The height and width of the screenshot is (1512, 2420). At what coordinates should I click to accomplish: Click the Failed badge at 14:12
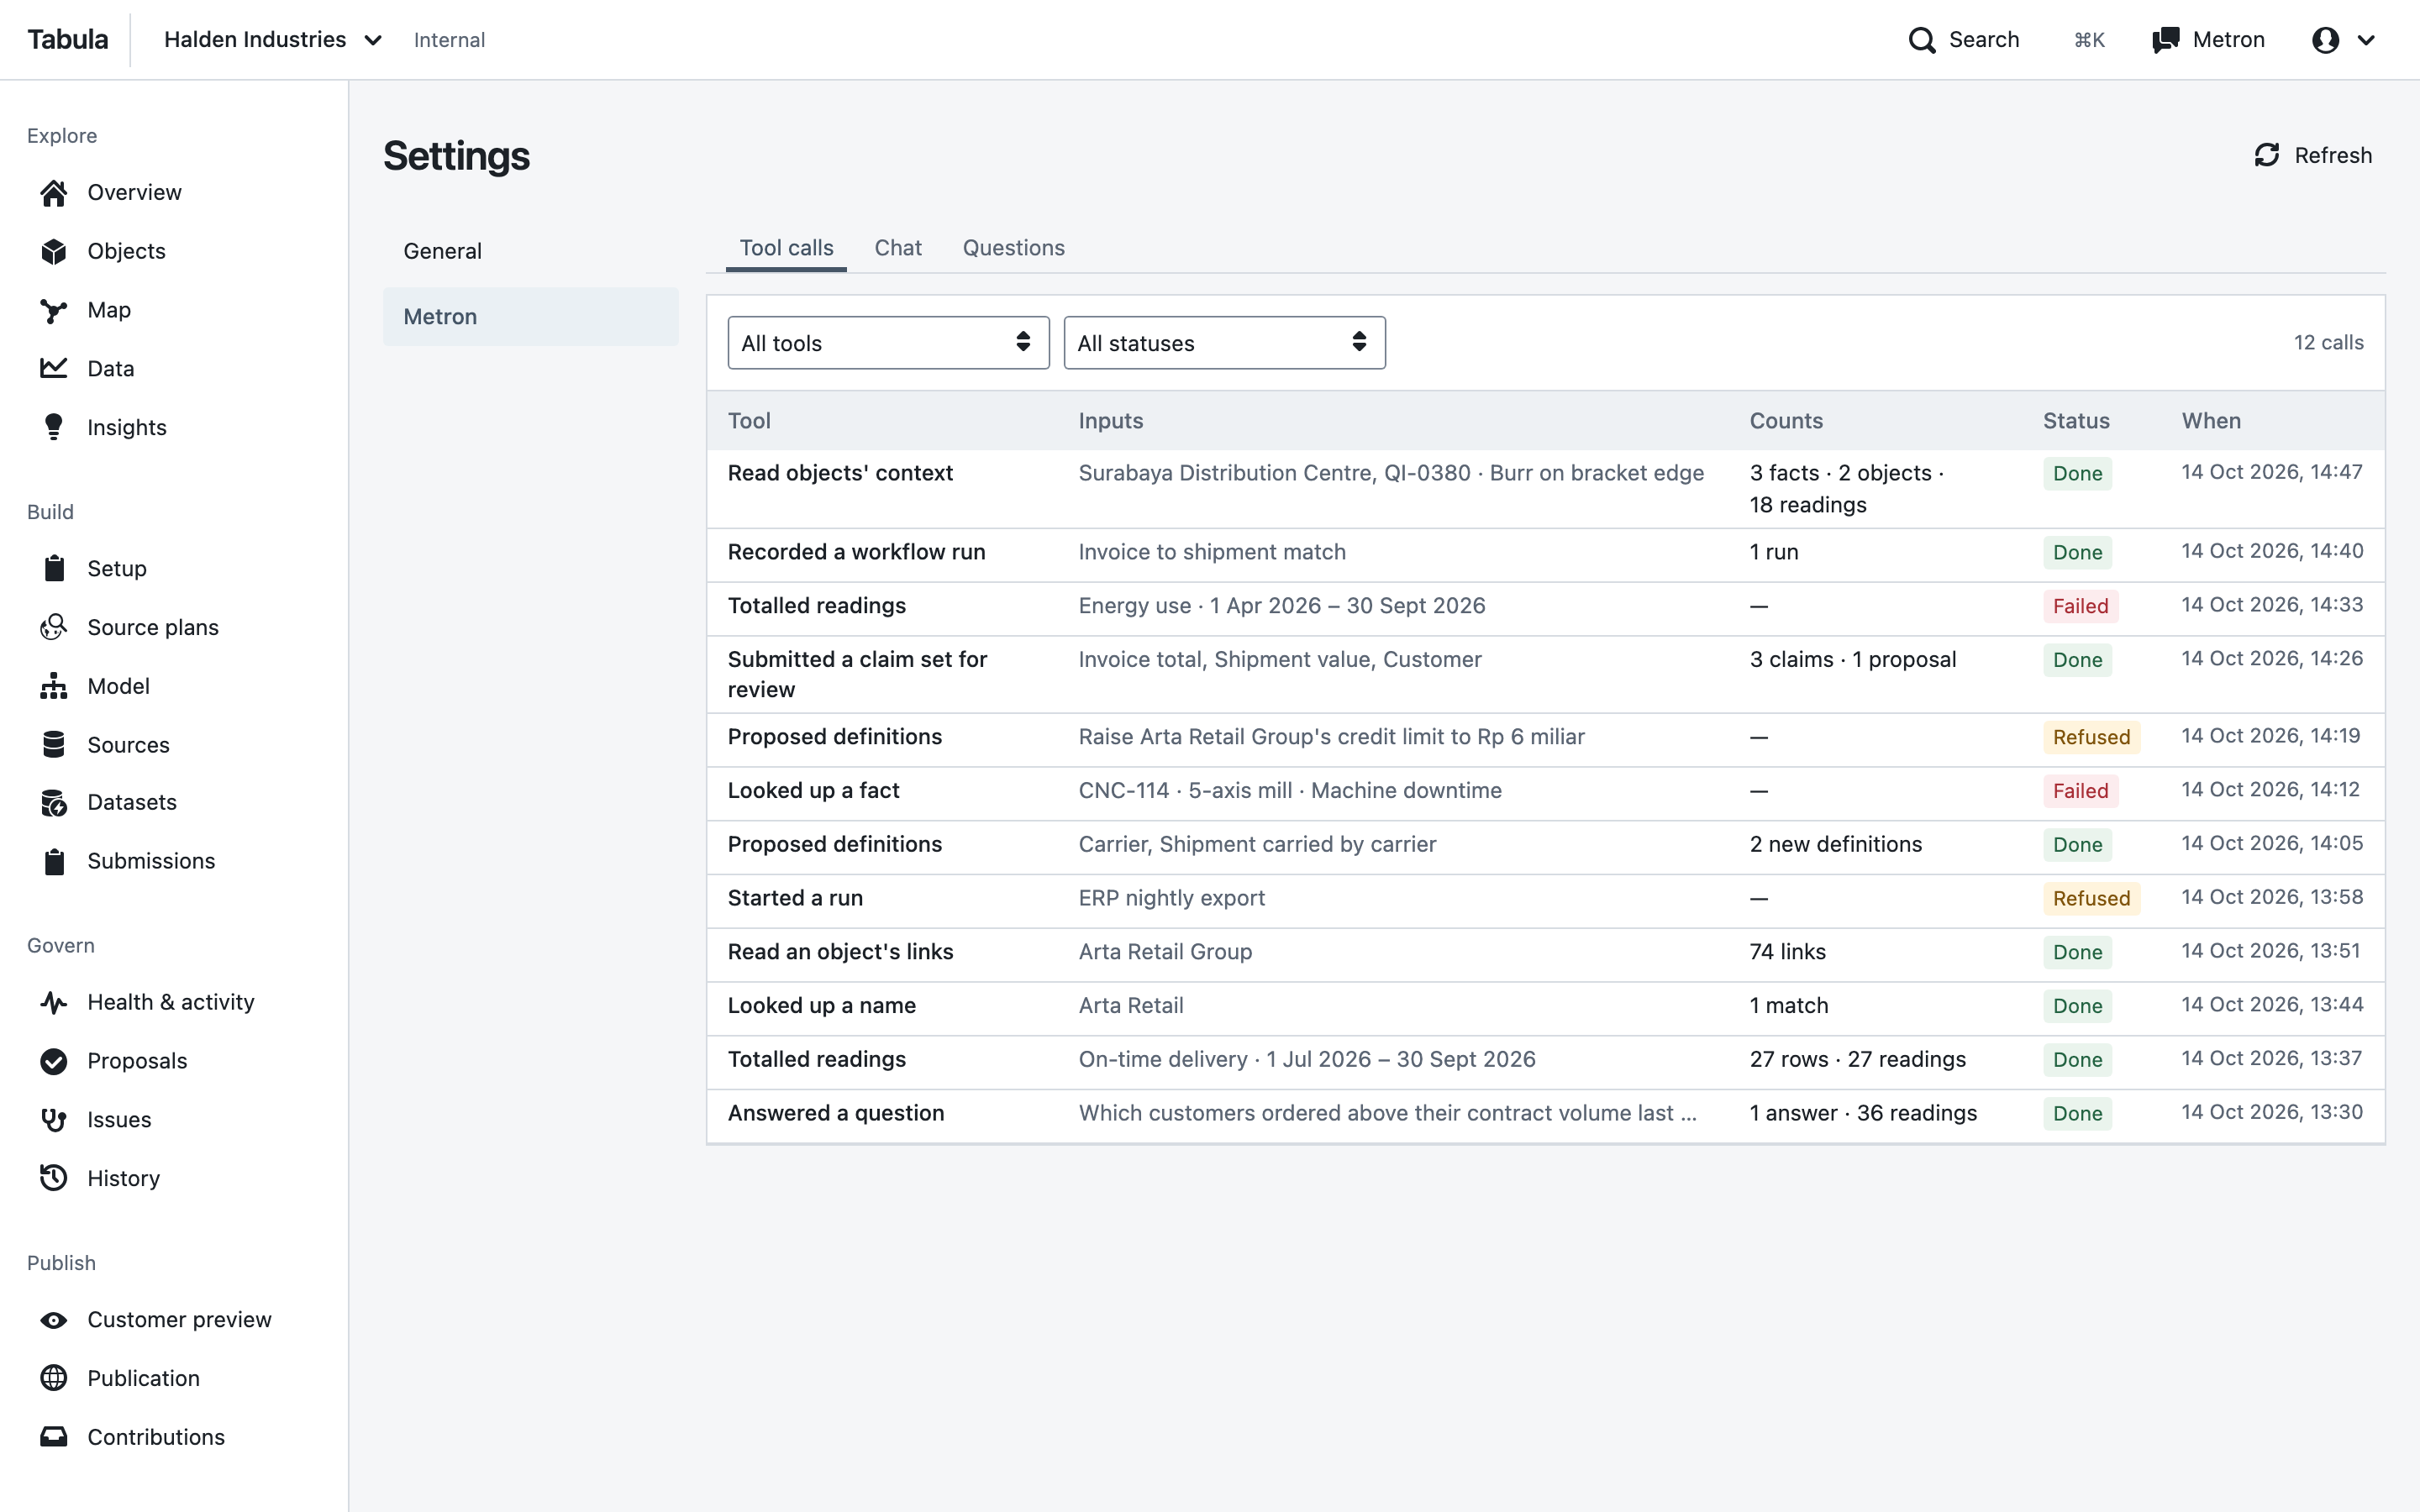coord(2080,791)
